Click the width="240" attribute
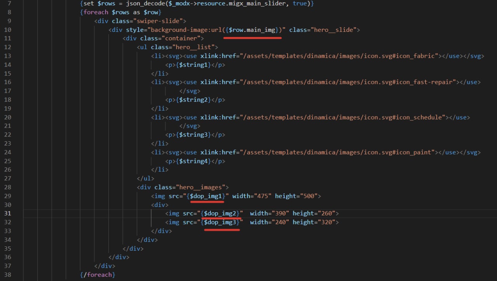The width and height of the screenshot is (497, 281). coord(269,222)
